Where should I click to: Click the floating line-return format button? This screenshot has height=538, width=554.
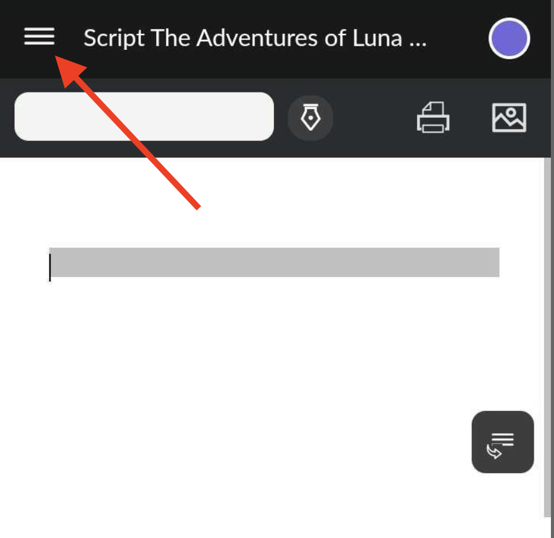click(x=502, y=442)
